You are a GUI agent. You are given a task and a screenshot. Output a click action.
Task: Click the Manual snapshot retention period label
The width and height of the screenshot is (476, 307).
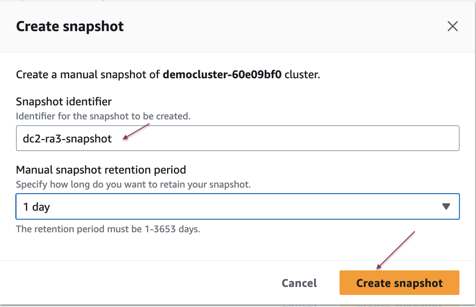point(101,170)
